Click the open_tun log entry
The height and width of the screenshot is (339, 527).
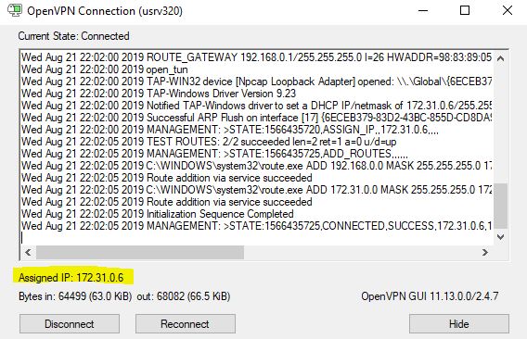point(105,69)
